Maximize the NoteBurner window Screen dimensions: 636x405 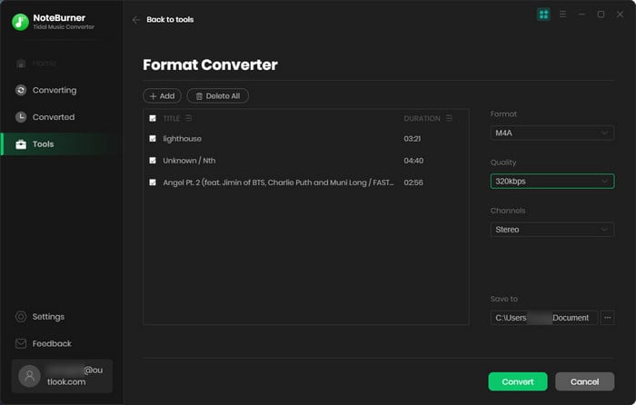pyautogui.click(x=601, y=15)
